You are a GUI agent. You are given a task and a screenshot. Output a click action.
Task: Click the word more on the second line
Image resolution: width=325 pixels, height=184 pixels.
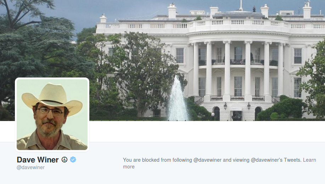pos(129,167)
